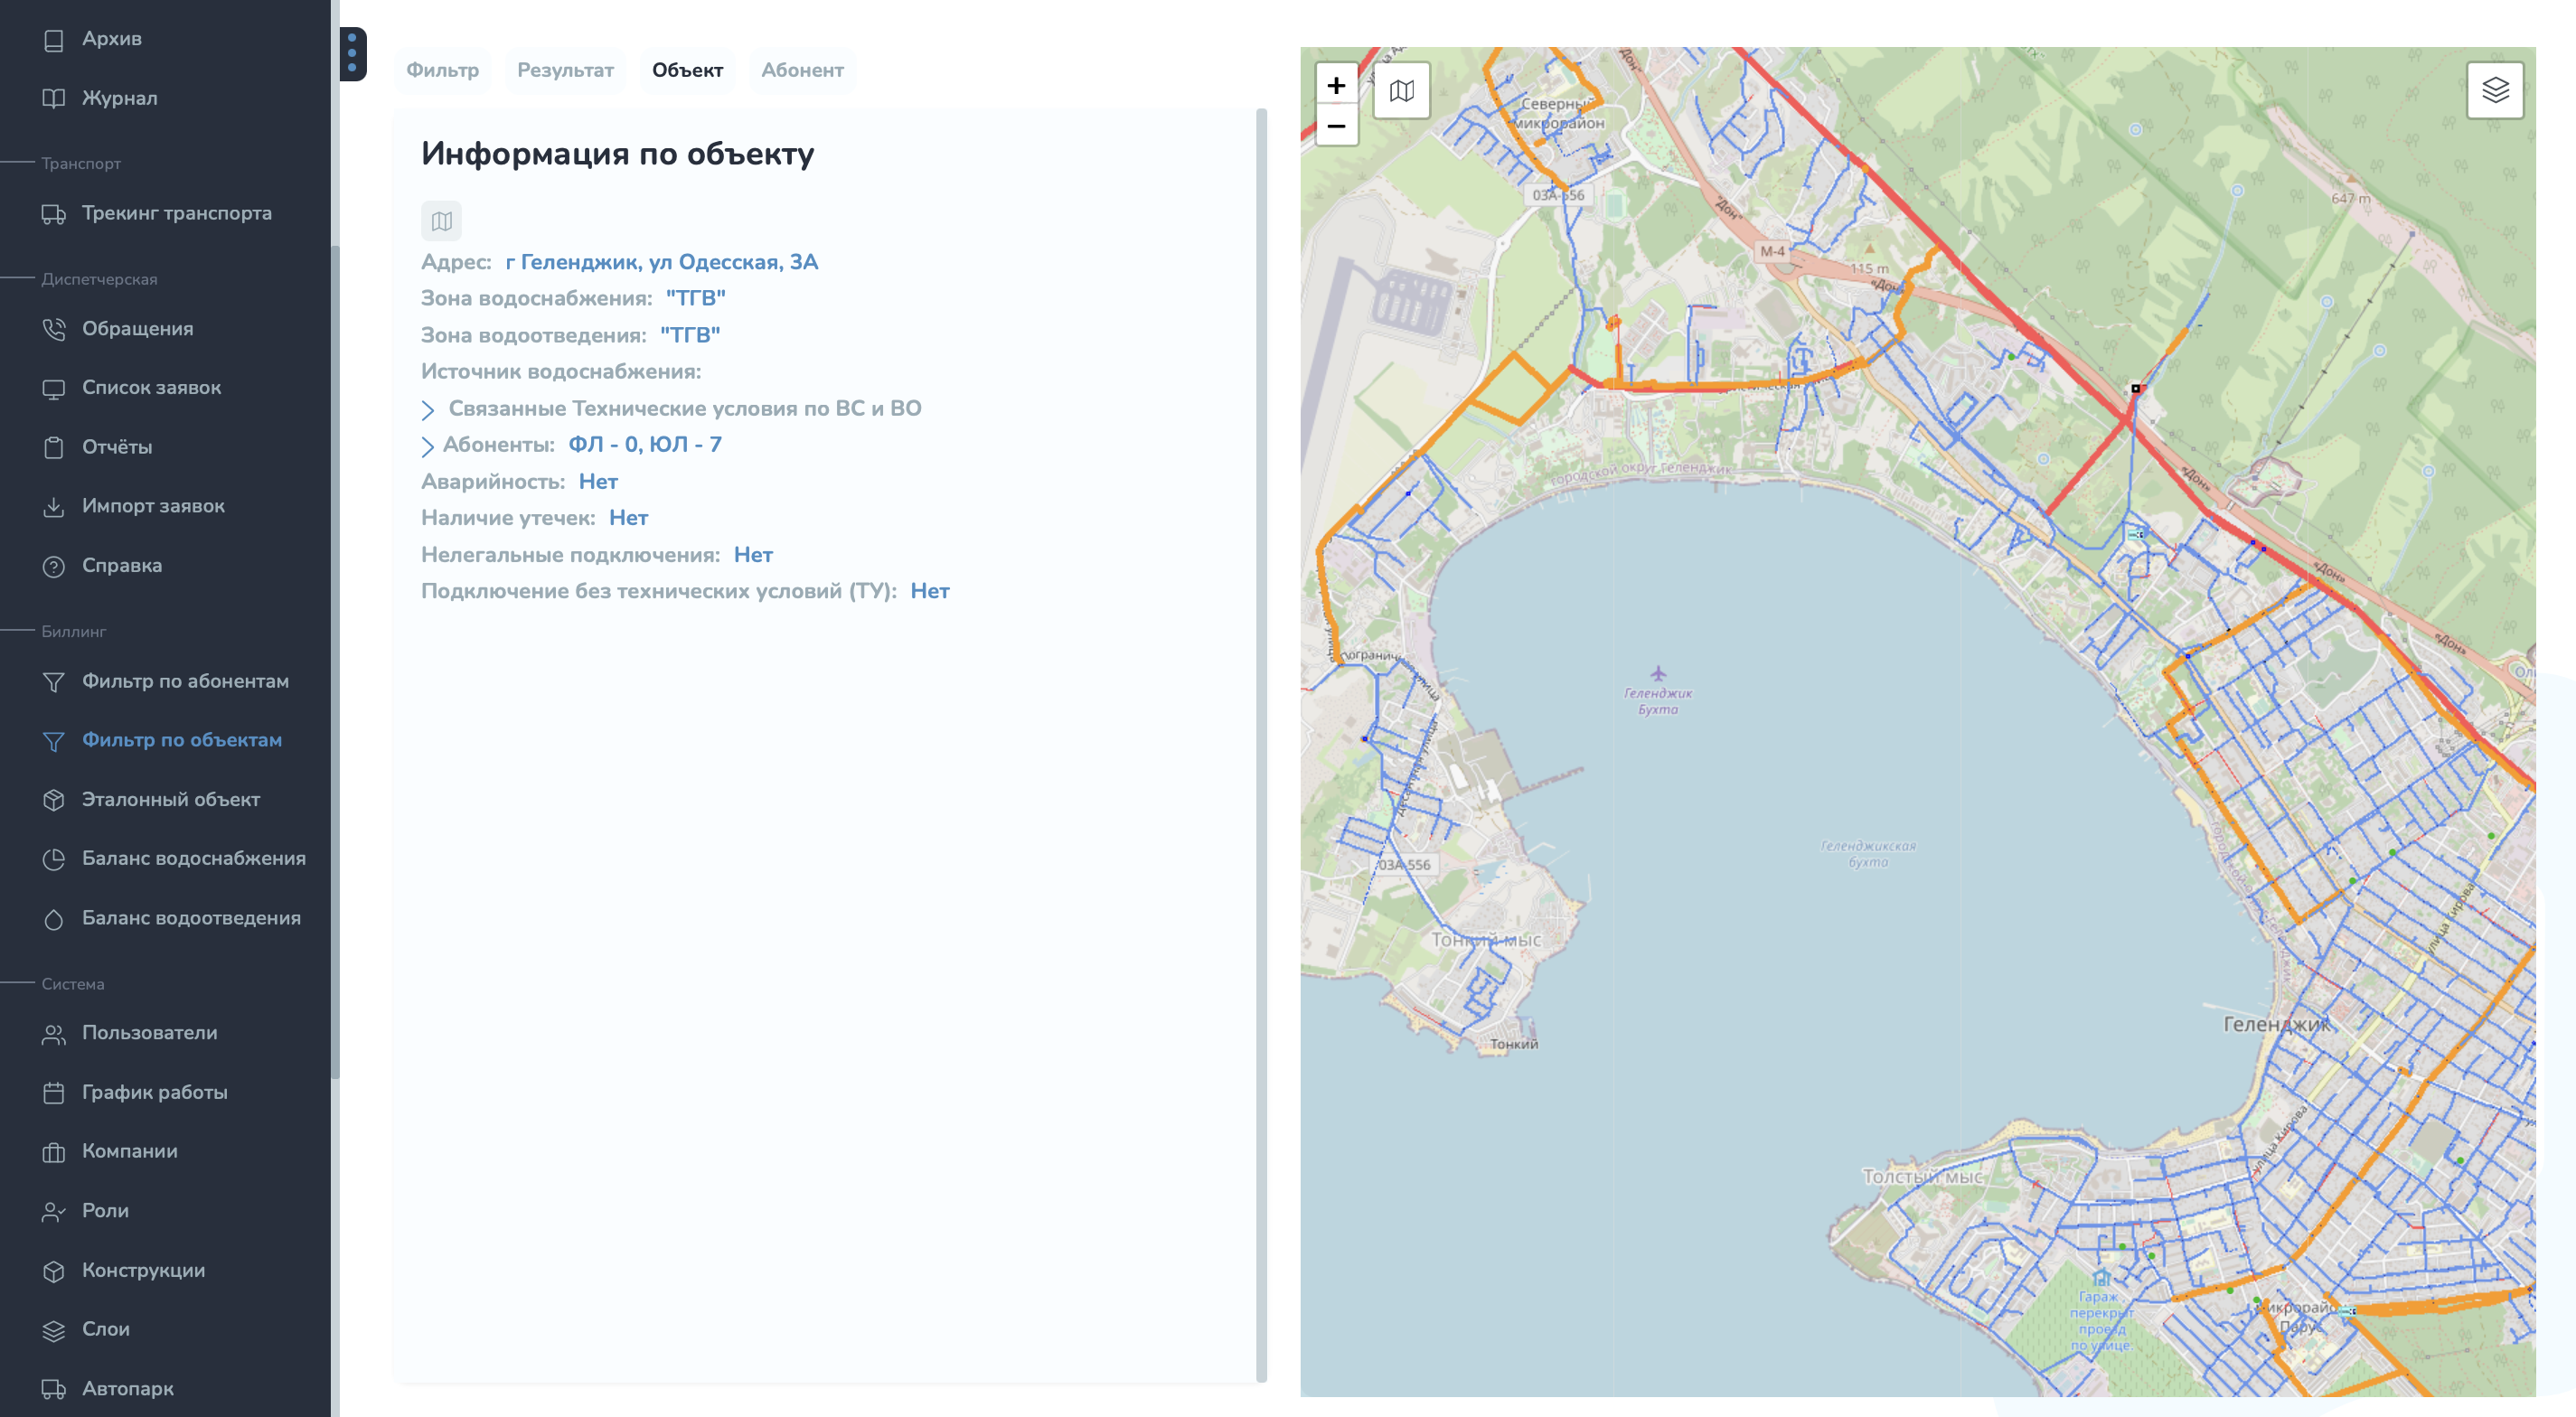Click the address link г Геленджик, ул Одесская, 3А
2576x1417 pixels.
[661, 262]
